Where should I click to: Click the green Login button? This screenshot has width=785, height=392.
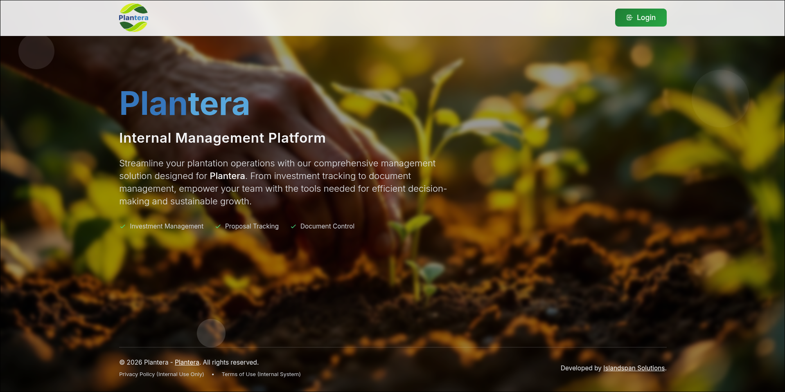click(641, 18)
